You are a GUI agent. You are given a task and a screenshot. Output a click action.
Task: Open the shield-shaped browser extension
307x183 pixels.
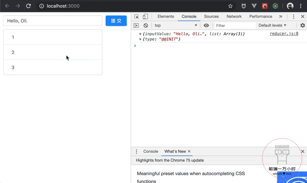point(244,6)
